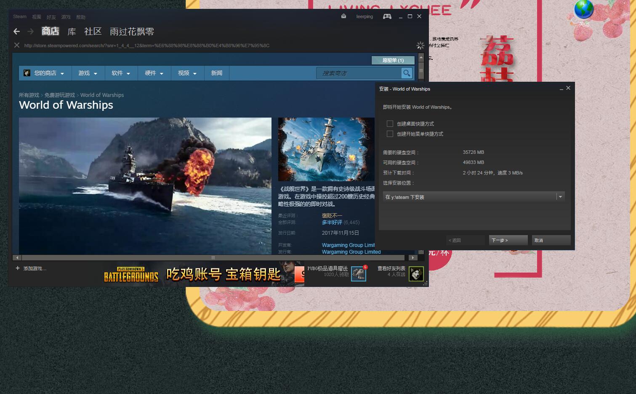Click the 所有游戏 breadcrumb link
Viewport: 636px width, 394px height.
tap(29, 95)
